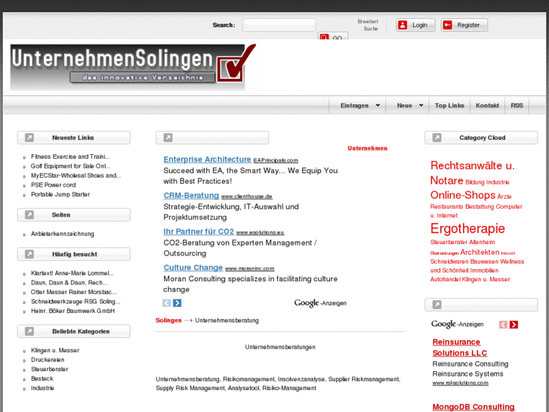Open MongoDB Consulting ad link

[473, 407]
